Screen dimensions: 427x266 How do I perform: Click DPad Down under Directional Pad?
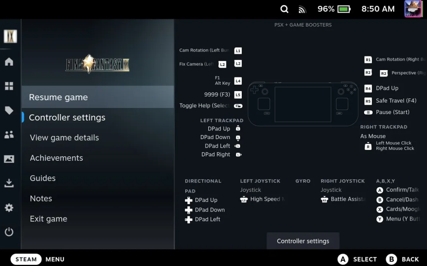210,210
